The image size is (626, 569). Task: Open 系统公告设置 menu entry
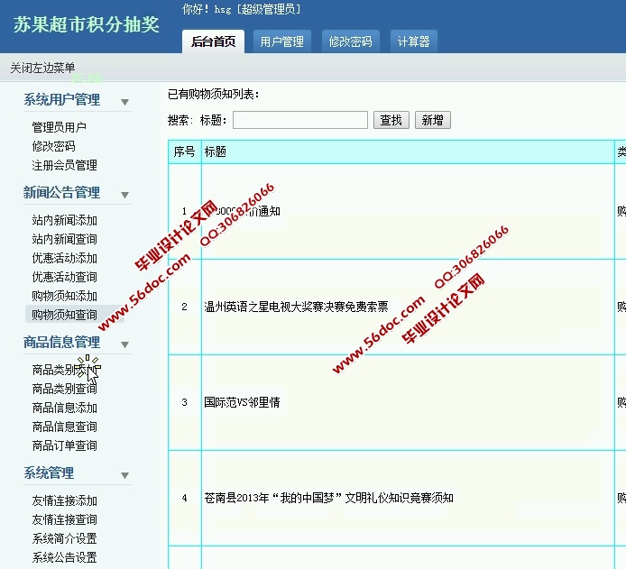[x=65, y=557]
